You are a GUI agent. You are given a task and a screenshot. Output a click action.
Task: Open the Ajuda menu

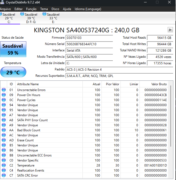click(67, 9)
